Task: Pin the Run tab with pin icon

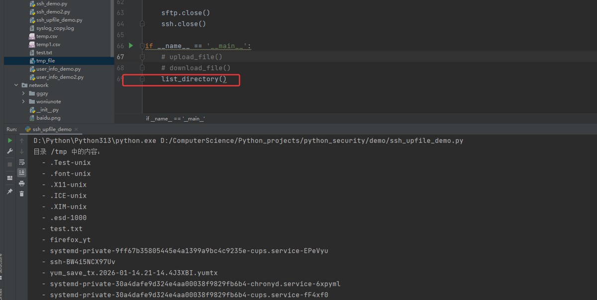Action: [9, 191]
